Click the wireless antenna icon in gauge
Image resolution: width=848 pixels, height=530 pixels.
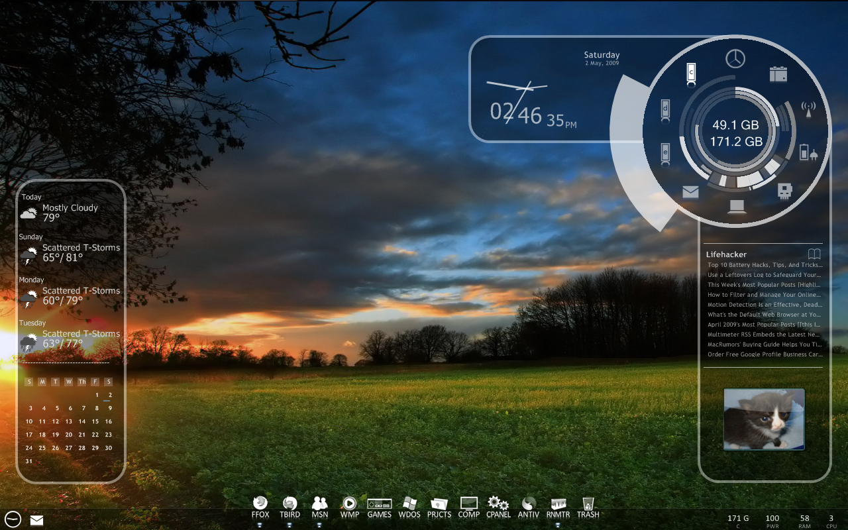(808, 109)
